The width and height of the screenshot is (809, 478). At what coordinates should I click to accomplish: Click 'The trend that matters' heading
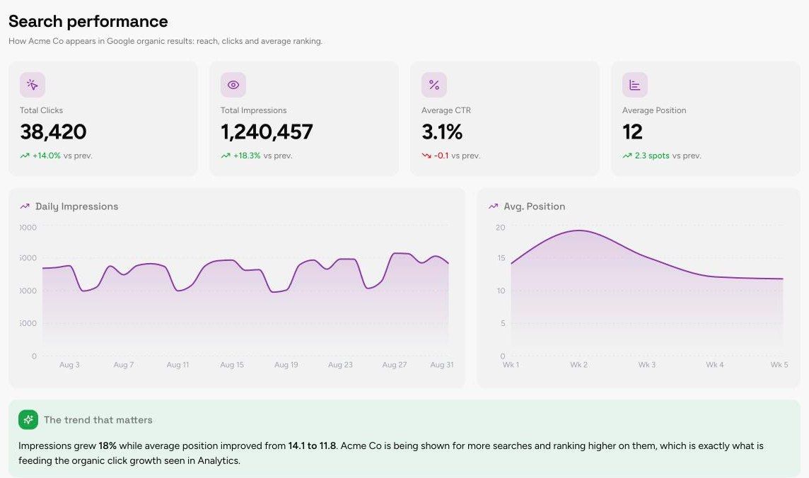98,420
